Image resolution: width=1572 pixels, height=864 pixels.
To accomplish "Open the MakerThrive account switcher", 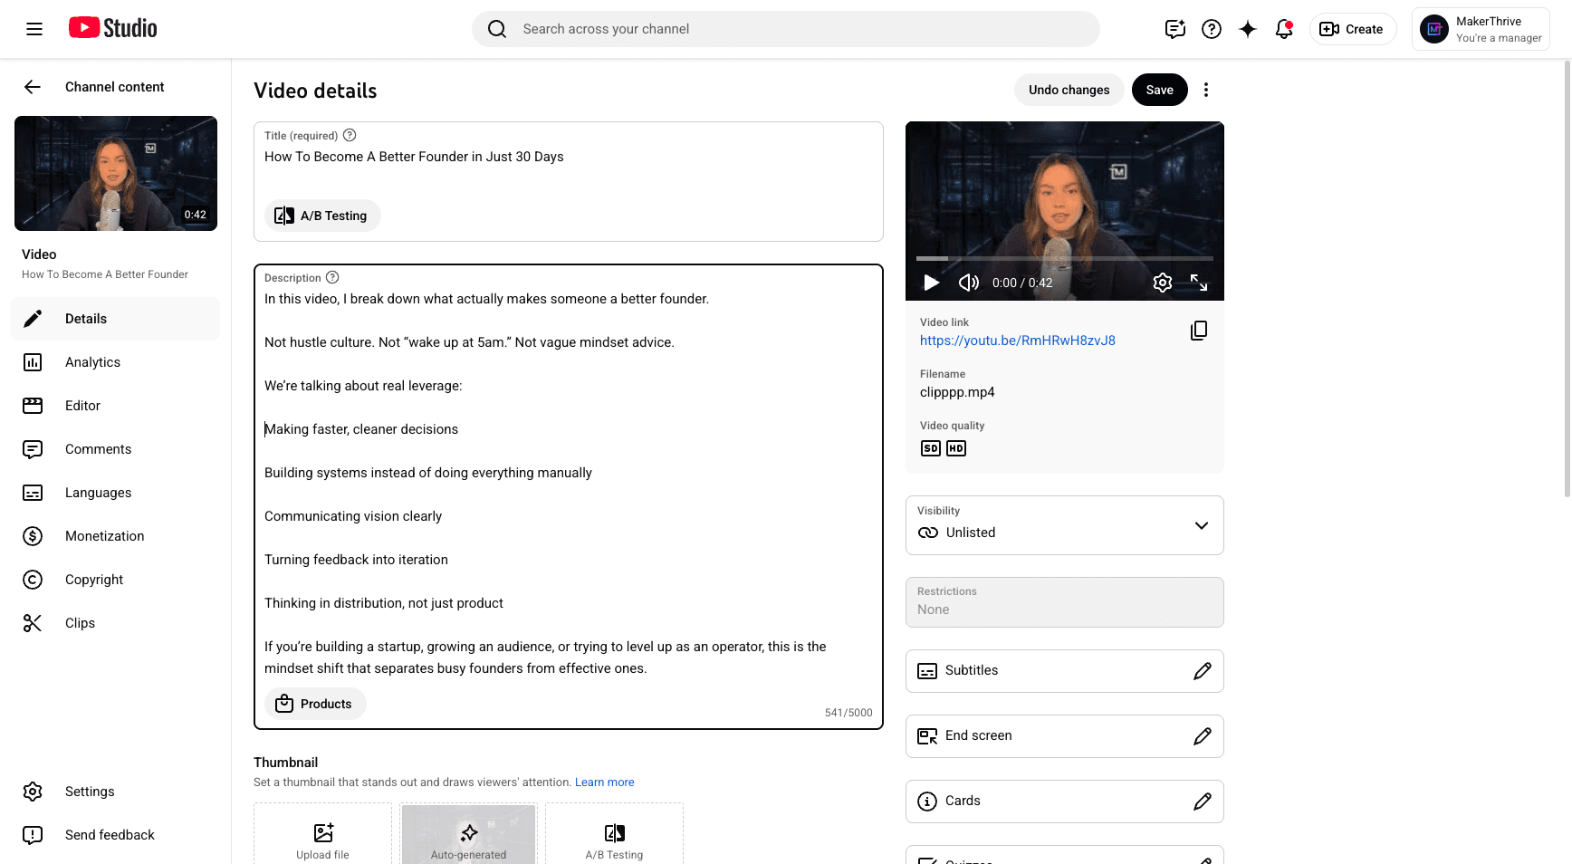I will 1481,29.
